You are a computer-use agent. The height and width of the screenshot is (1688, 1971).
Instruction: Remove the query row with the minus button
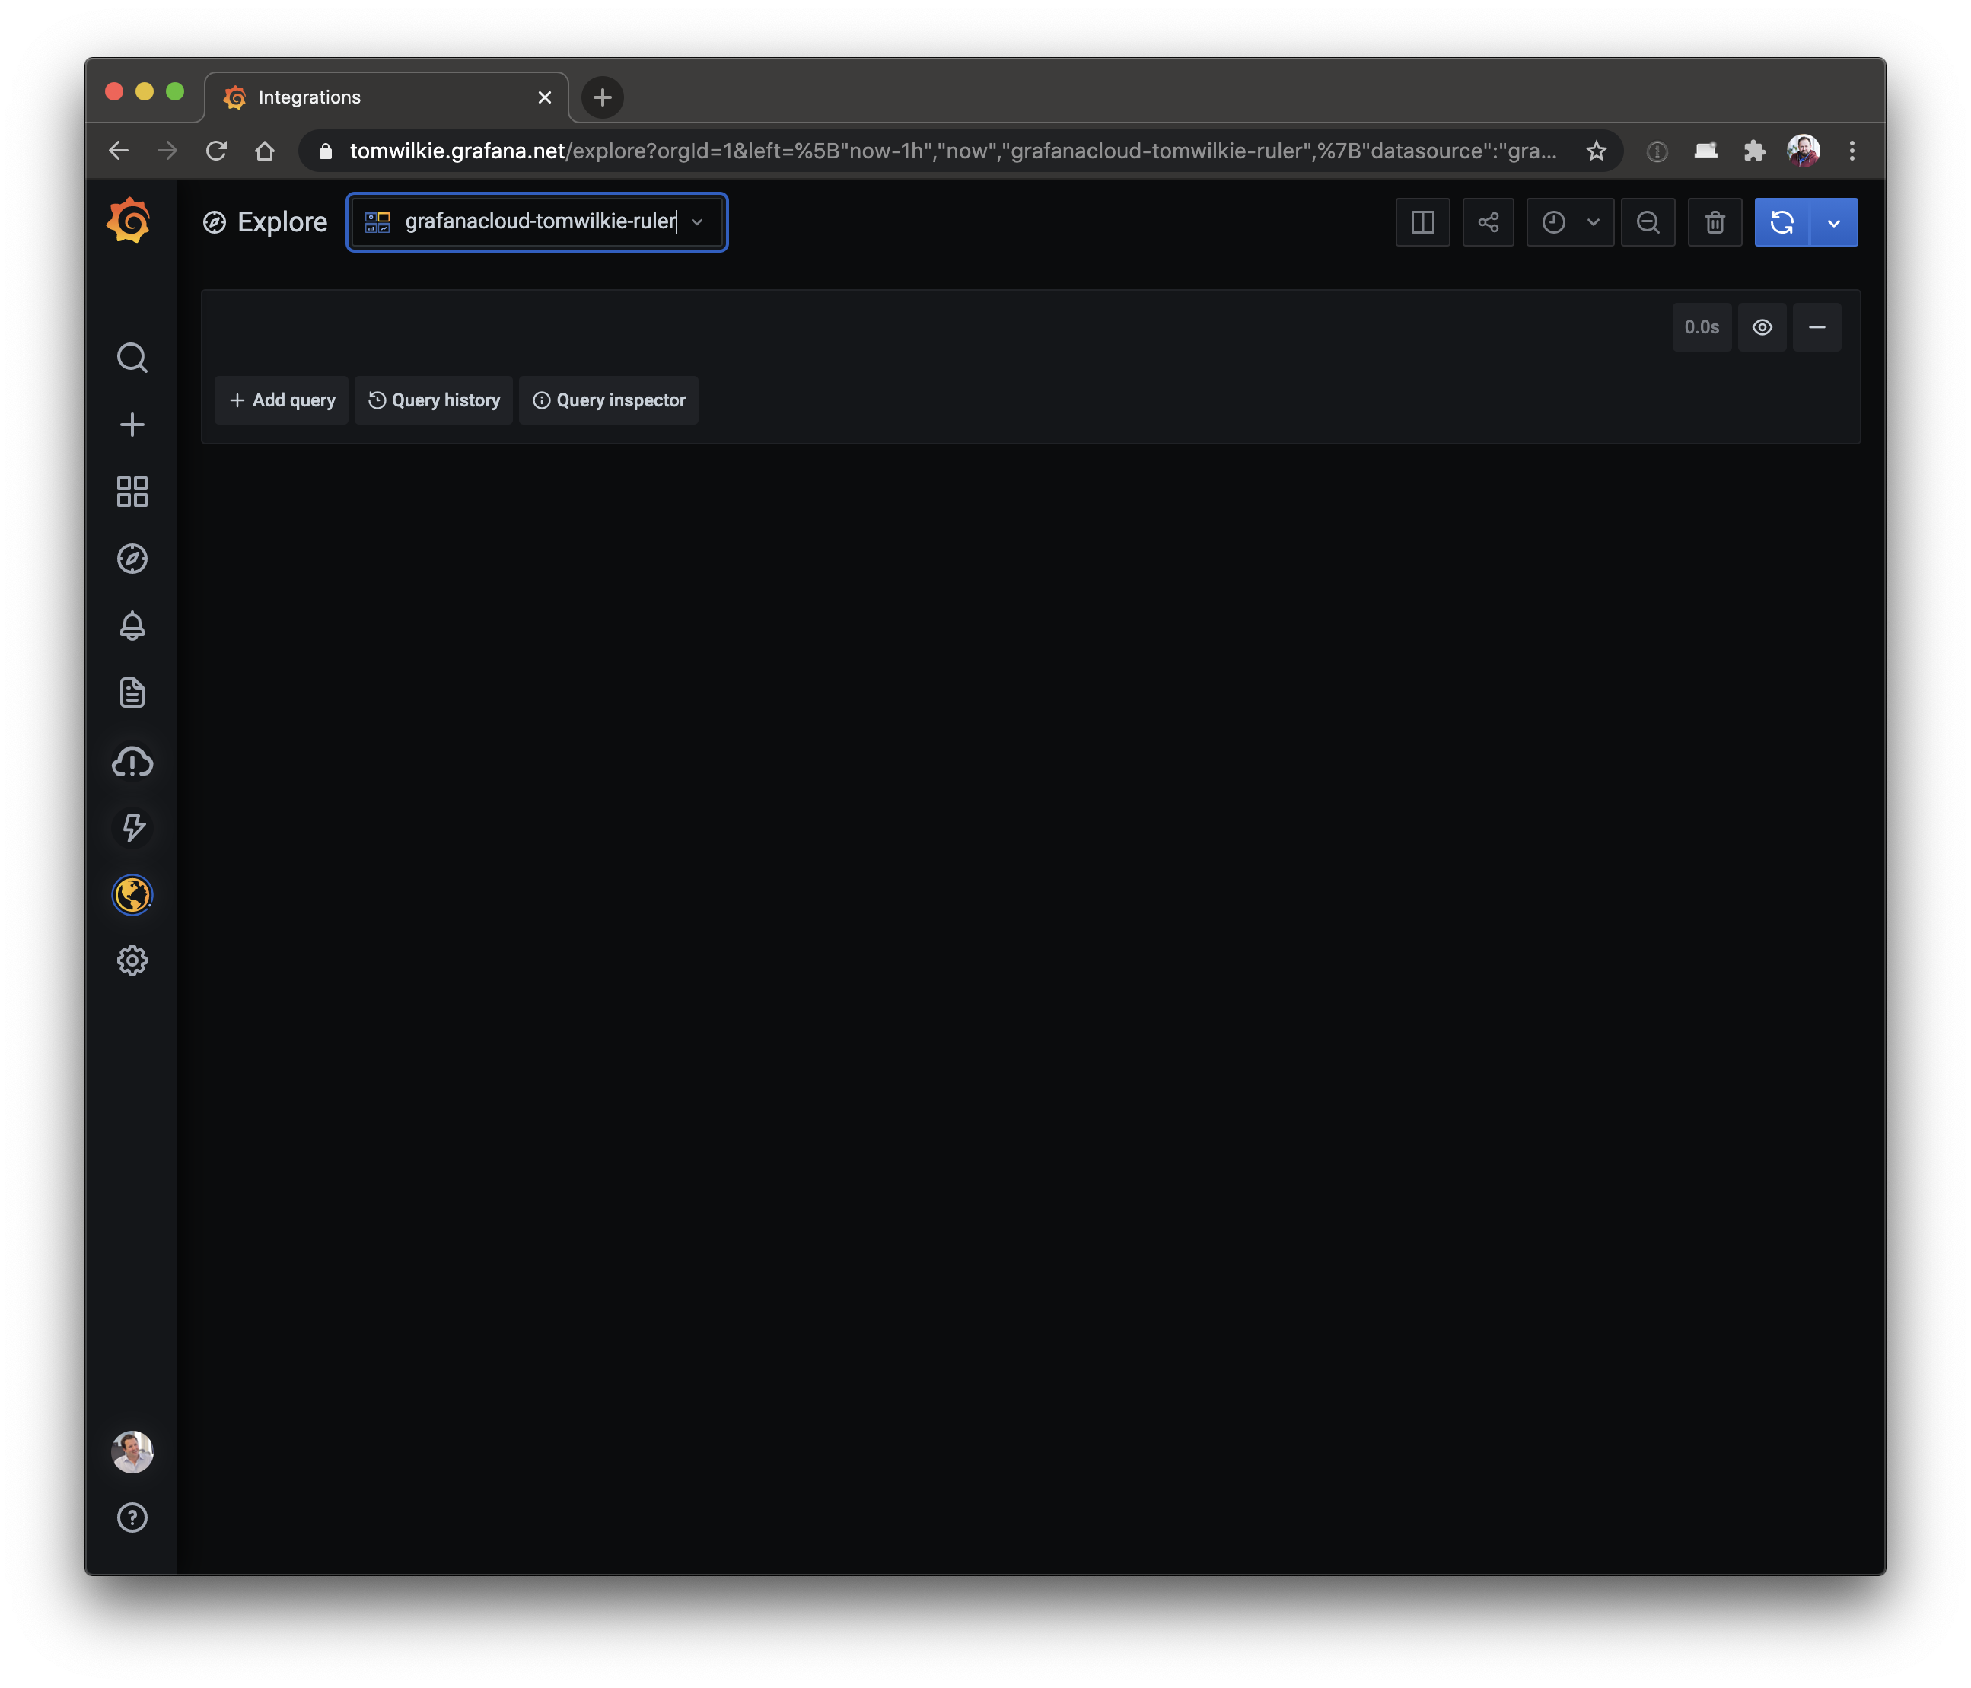click(1816, 327)
